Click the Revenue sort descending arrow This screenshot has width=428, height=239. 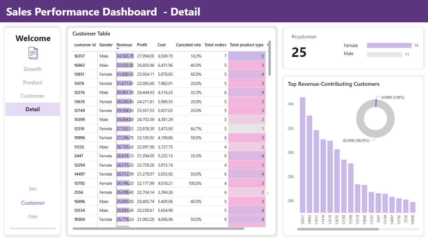tap(118, 49)
